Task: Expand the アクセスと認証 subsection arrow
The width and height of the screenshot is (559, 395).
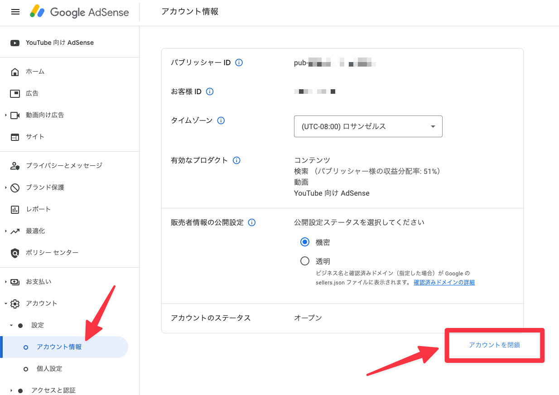Action: (11, 390)
